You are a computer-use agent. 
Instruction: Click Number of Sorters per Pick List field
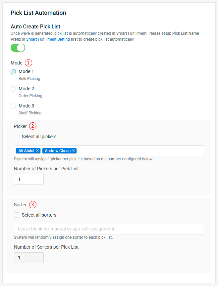tap(29, 258)
